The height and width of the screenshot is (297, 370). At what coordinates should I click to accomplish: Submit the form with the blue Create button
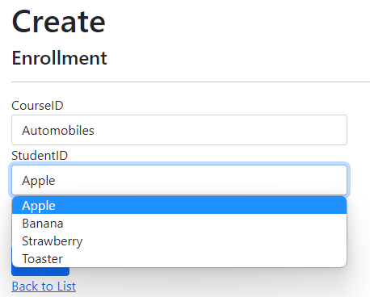pos(40,271)
